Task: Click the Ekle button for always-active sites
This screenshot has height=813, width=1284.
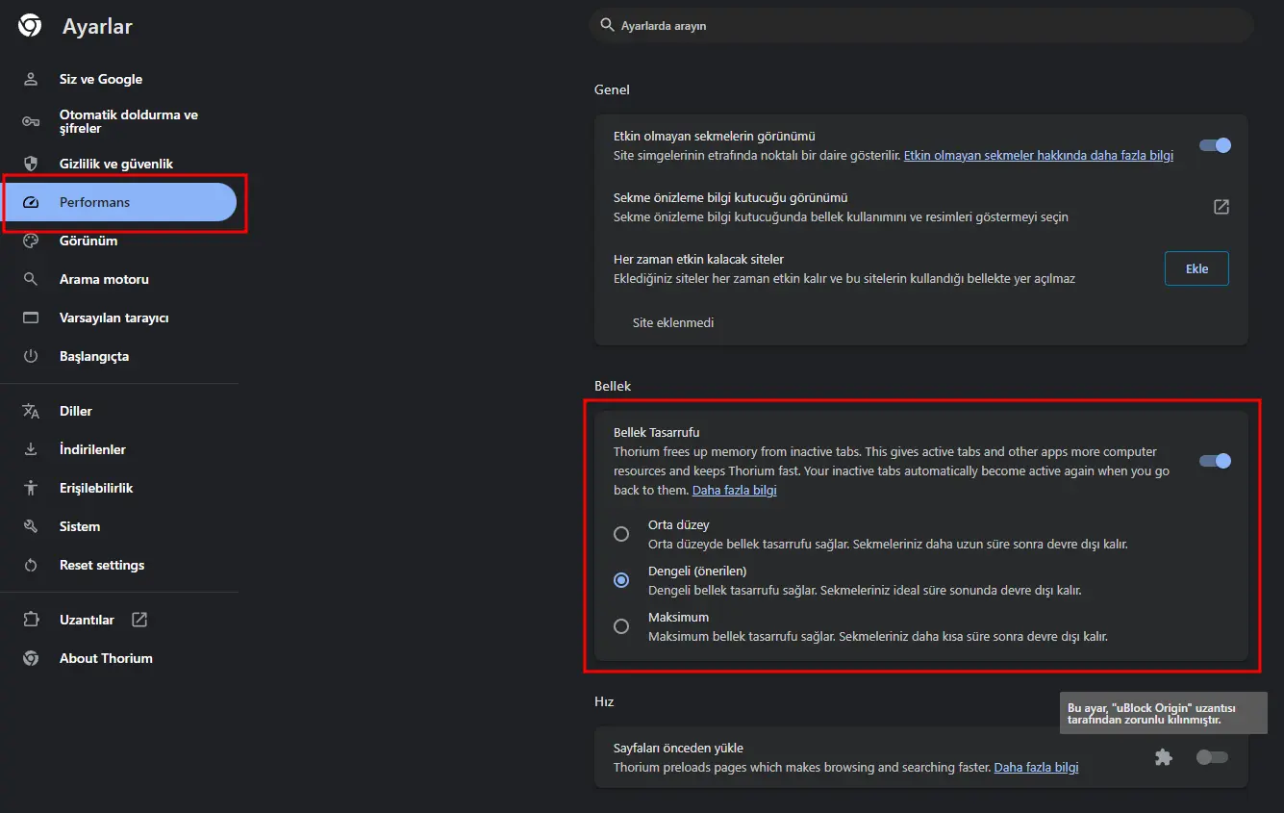Action: click(1196, 268)
